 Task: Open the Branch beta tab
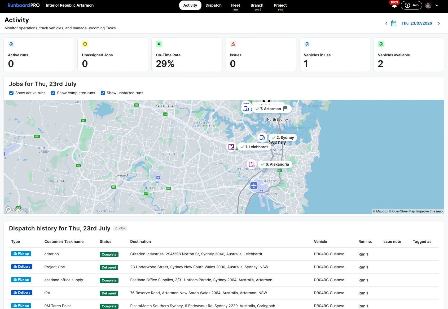(x=257, y=6)
